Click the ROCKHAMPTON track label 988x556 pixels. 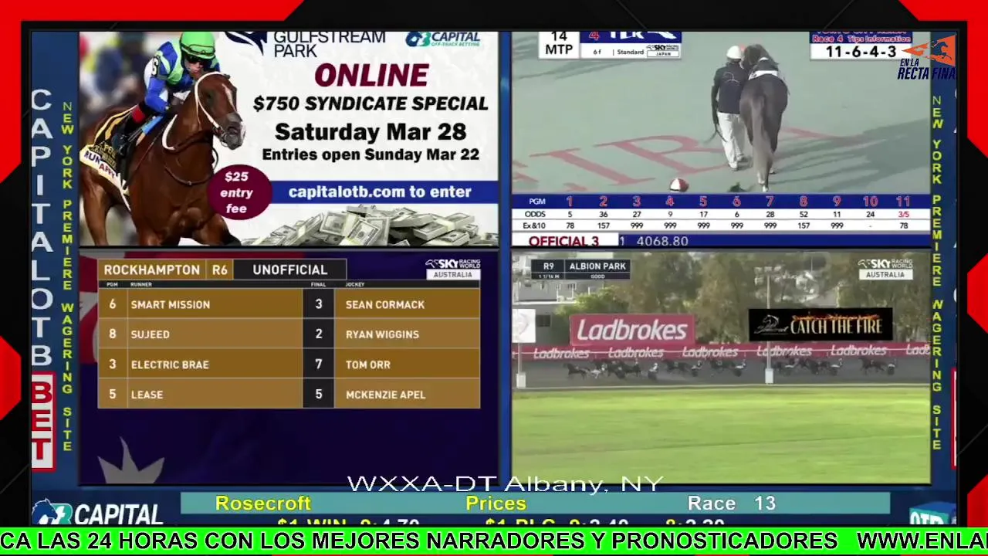[151, 270]
